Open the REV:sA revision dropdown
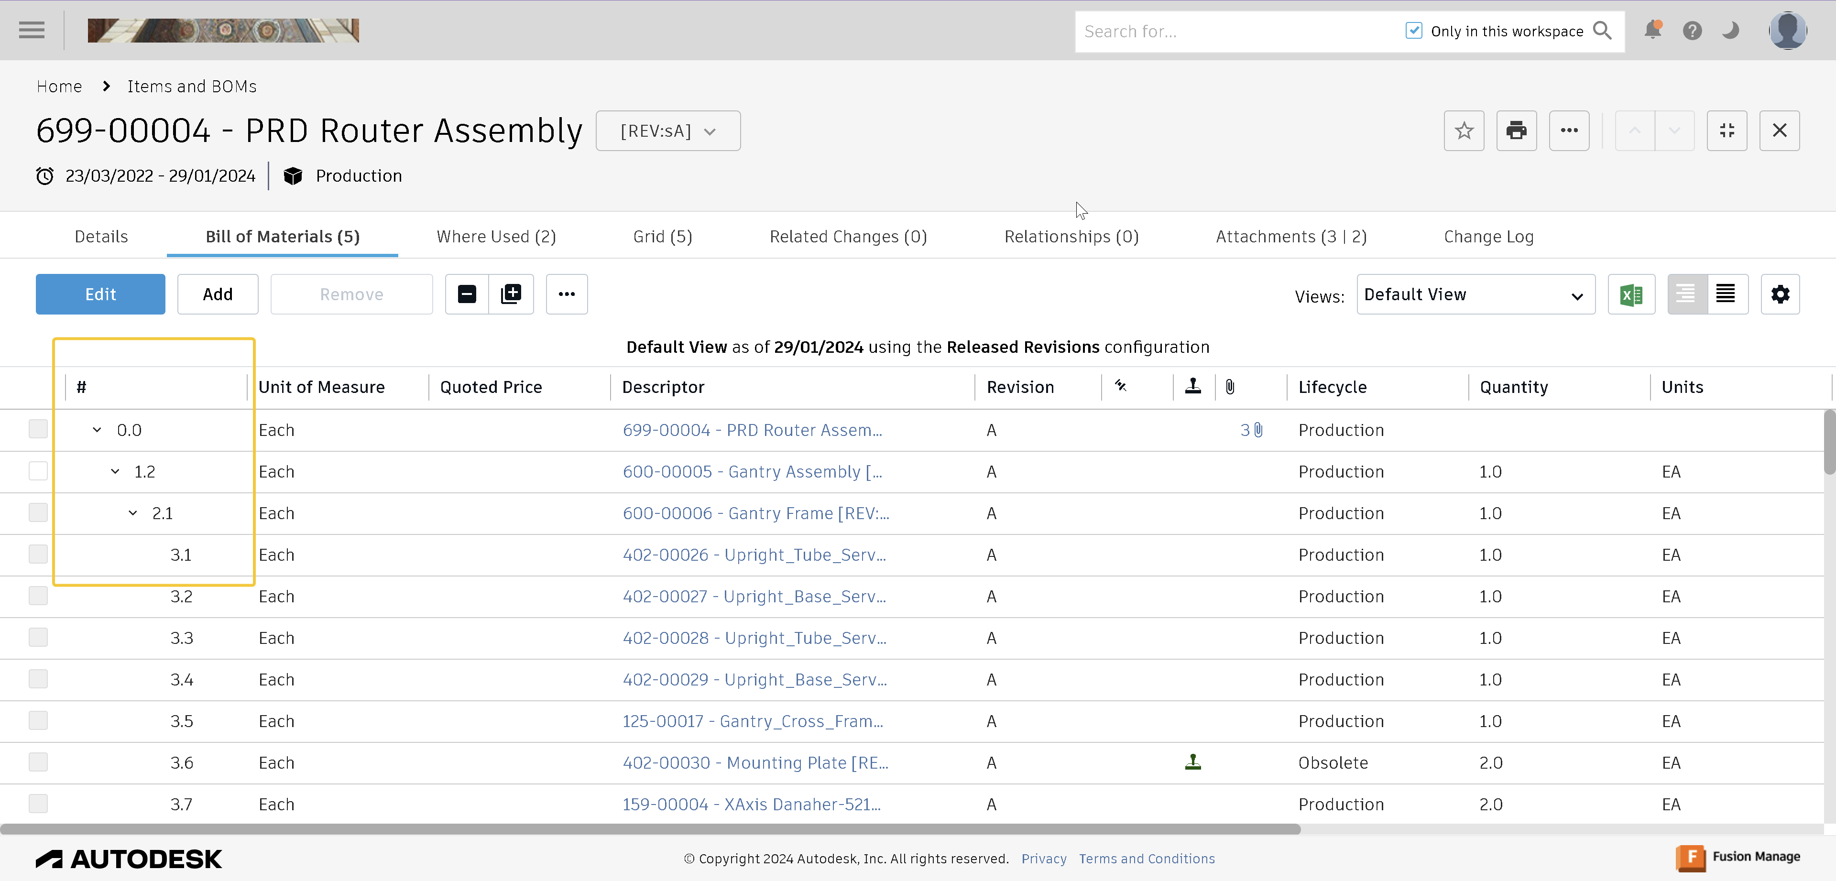Viewport: 1836px width, 881px height. click(668, 131)
